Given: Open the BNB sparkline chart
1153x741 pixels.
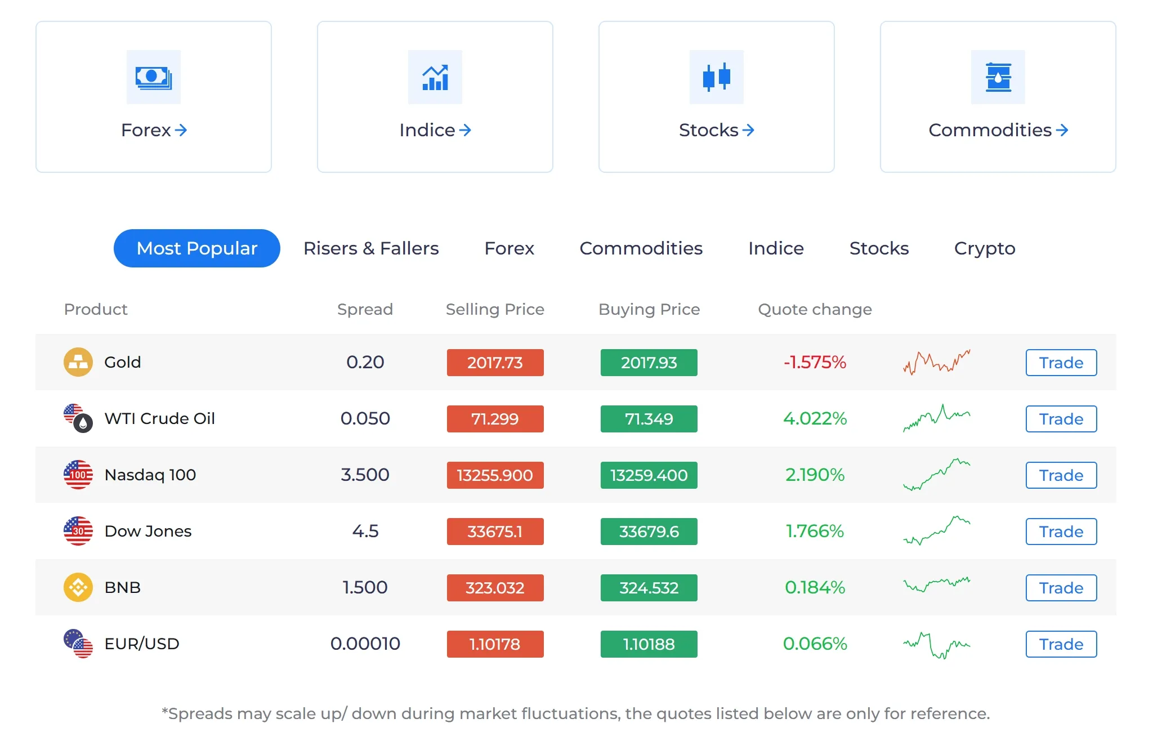Looking at the screenshot, I should click(x=937, y=585).
